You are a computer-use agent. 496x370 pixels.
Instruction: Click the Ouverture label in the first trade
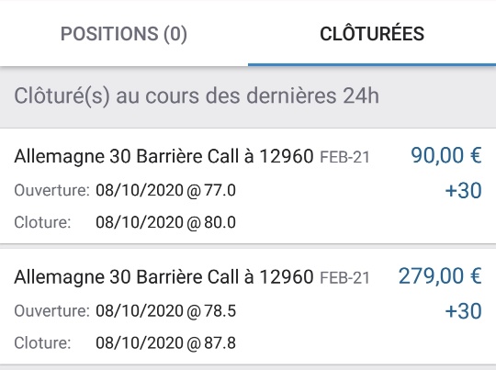pos(51,190)
